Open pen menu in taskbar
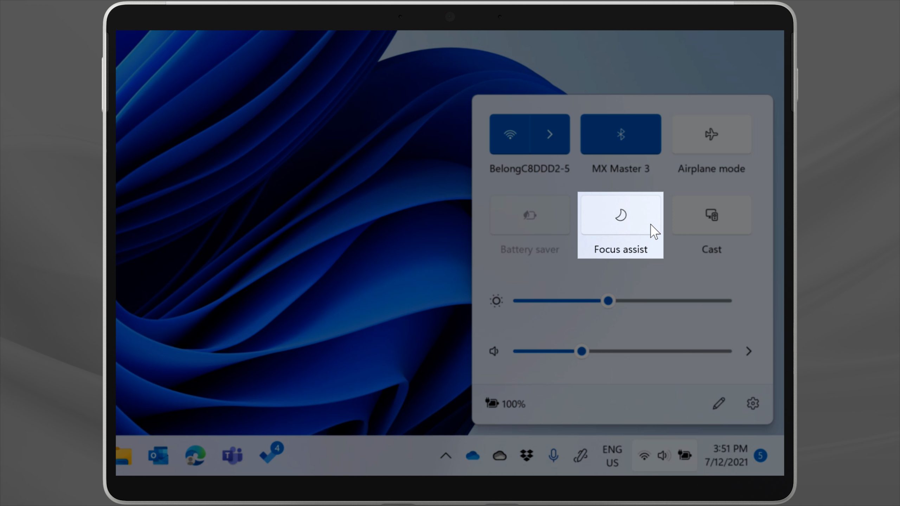Screen dimensions: 900x506 pos(580,456)
